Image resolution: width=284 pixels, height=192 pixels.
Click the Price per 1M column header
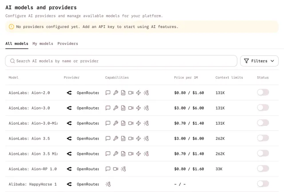186,78
